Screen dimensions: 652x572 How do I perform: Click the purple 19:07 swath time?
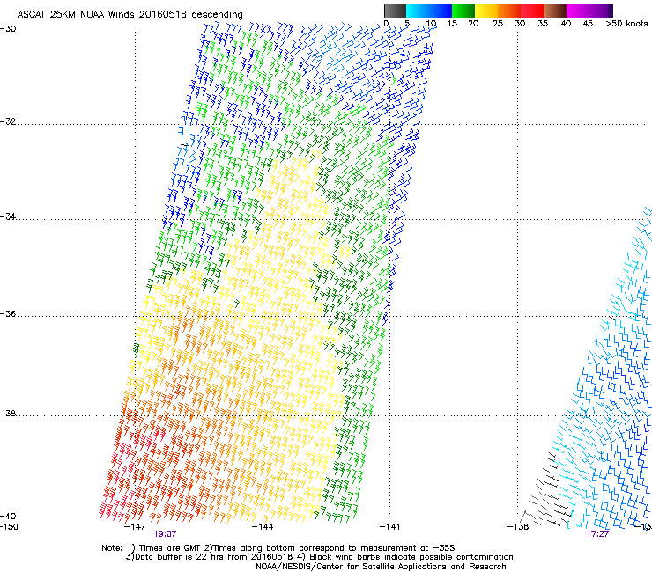point(165,534)
